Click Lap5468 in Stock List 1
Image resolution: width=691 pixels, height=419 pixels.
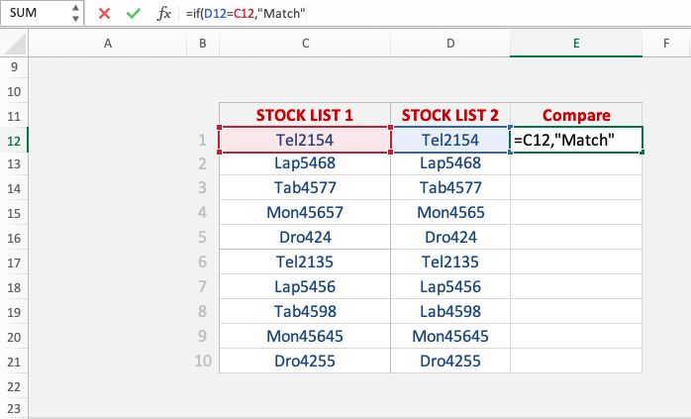tap(305, 163)
